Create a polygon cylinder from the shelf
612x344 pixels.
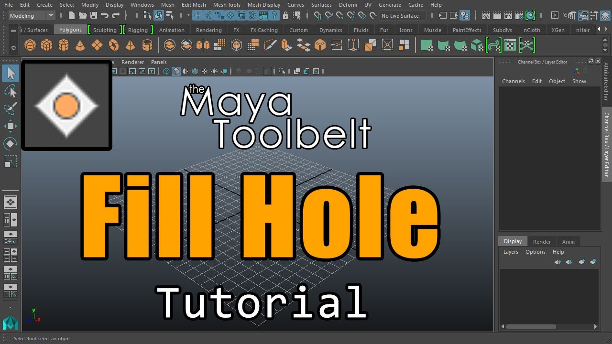[x=64, y=45]
